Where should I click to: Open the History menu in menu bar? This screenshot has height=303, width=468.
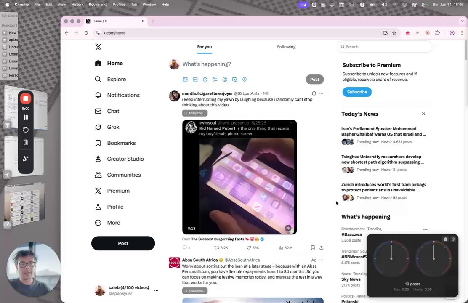click(77, 5)
